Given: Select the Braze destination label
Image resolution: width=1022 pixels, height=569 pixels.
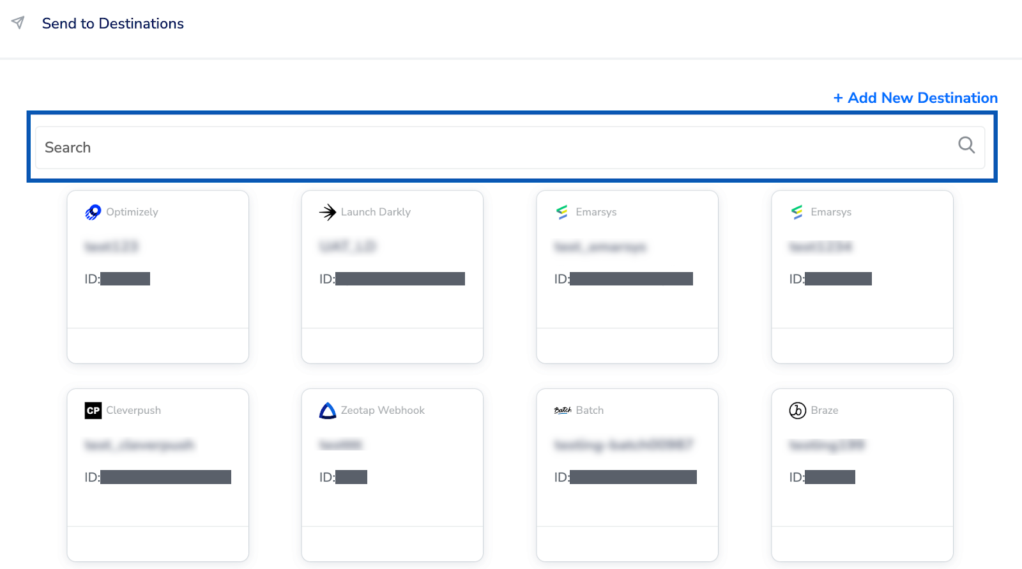Looking at the screenshot, I should [825, 411].
